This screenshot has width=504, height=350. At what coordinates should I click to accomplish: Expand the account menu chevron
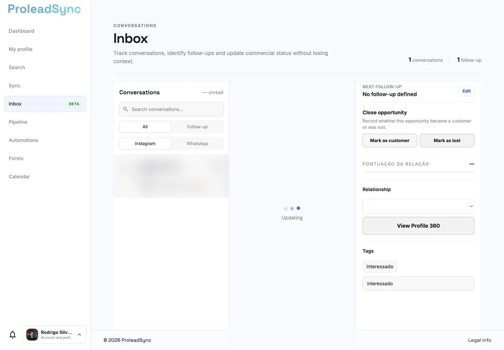(79, 335)
